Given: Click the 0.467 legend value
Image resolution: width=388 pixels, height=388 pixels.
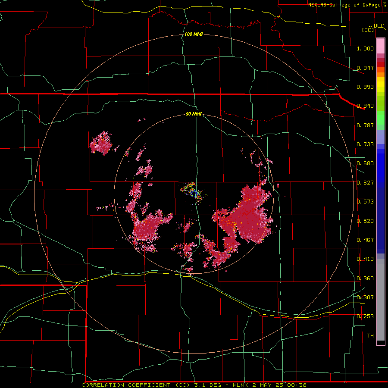Looking at the screenshot, I should [365, 240].
